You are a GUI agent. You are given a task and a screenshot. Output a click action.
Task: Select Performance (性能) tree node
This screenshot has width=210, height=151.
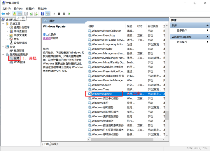[16, 39]
